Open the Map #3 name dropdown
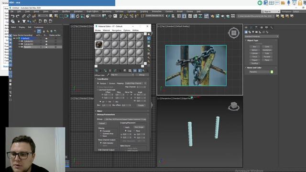 [122, 75]
